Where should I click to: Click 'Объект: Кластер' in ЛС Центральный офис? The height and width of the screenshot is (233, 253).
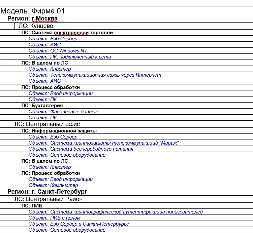click(50, 167)
